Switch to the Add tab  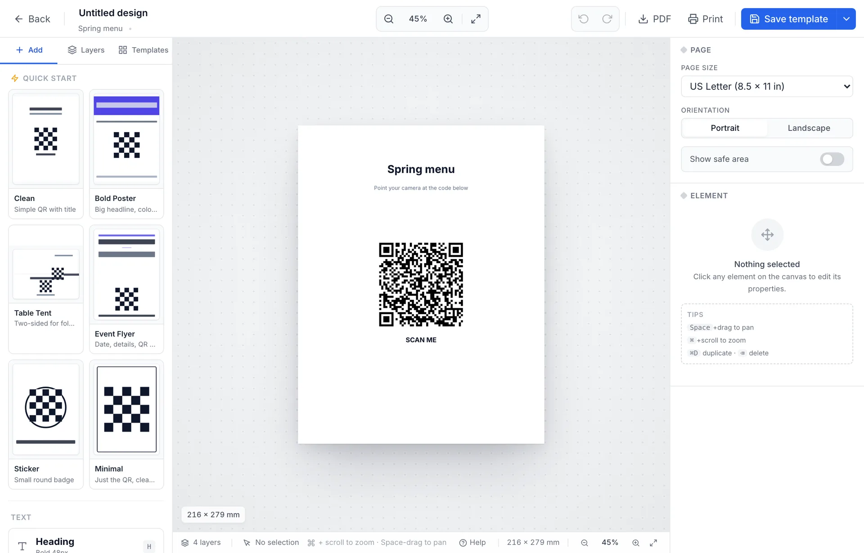[x=29, y=50]
